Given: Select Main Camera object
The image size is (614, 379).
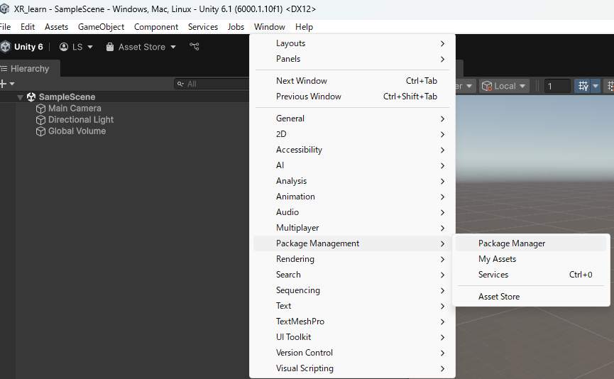Looking at the screenshot, I should (75, 109).
